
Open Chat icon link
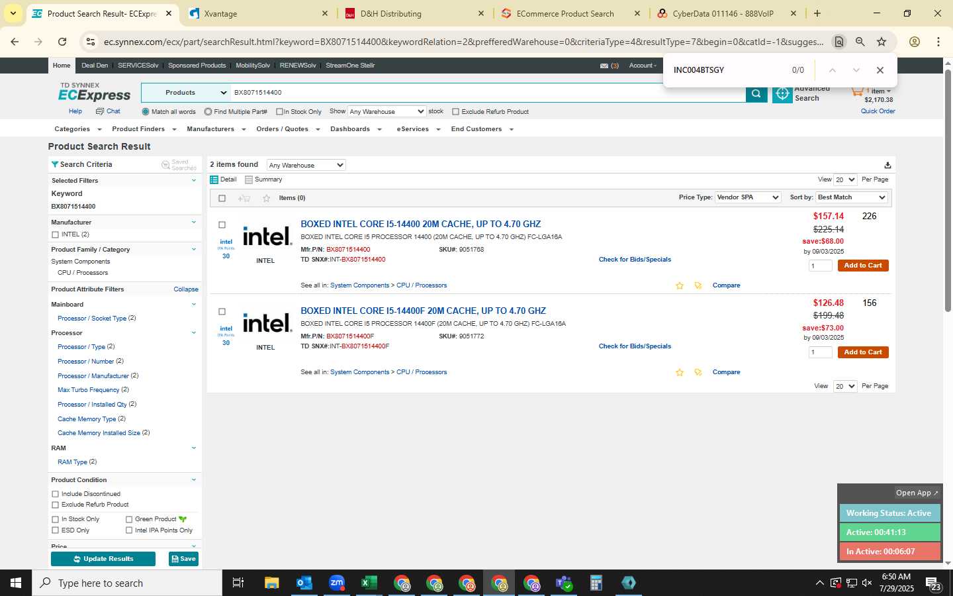pyautogui.click(x=100, y=111)
